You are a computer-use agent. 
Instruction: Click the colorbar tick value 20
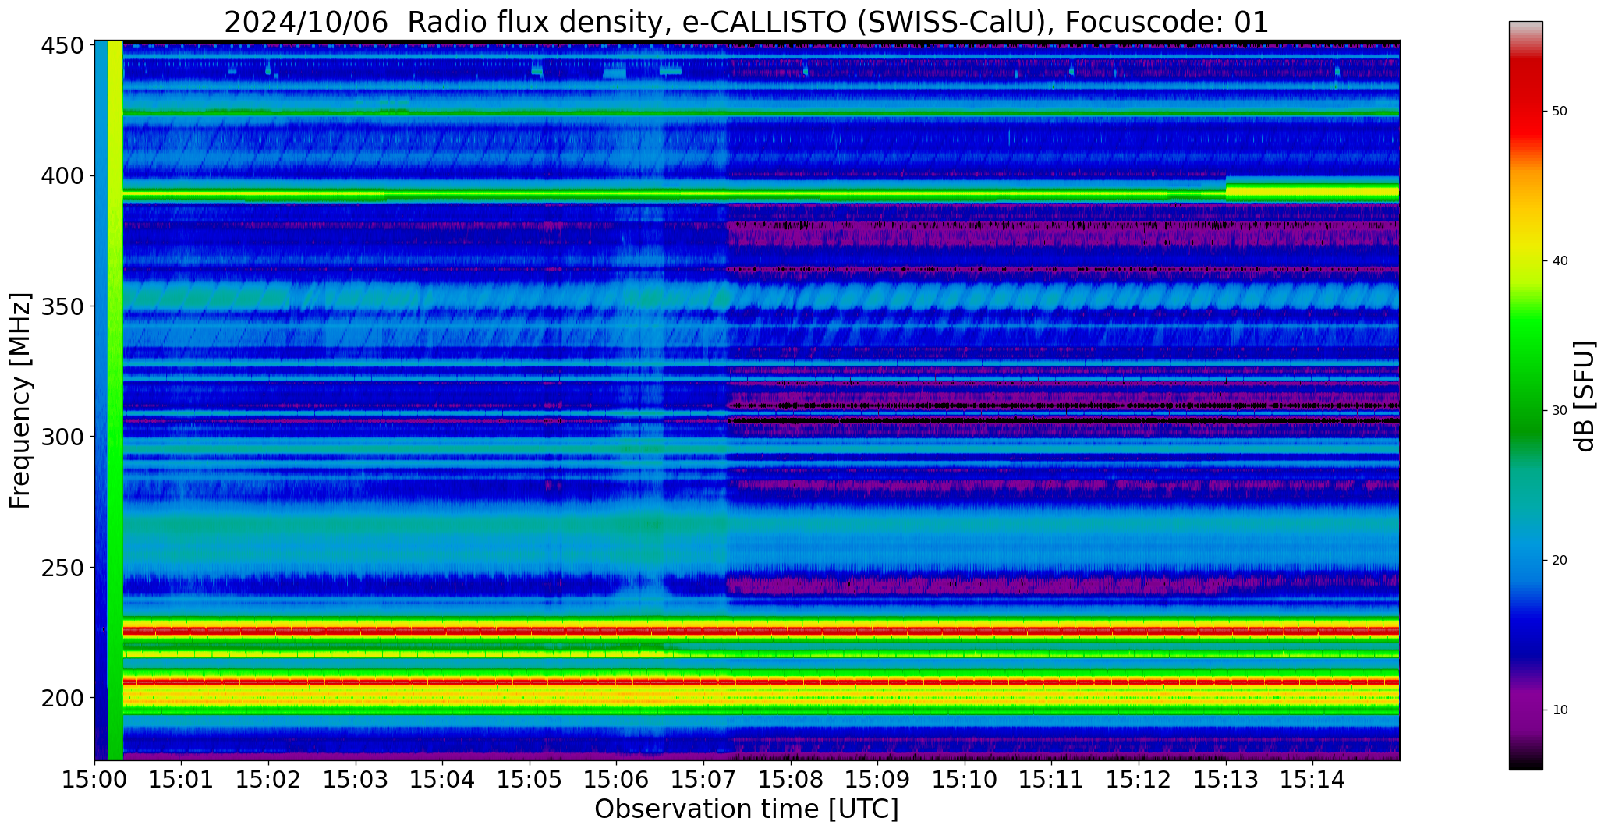(1560, 561)
